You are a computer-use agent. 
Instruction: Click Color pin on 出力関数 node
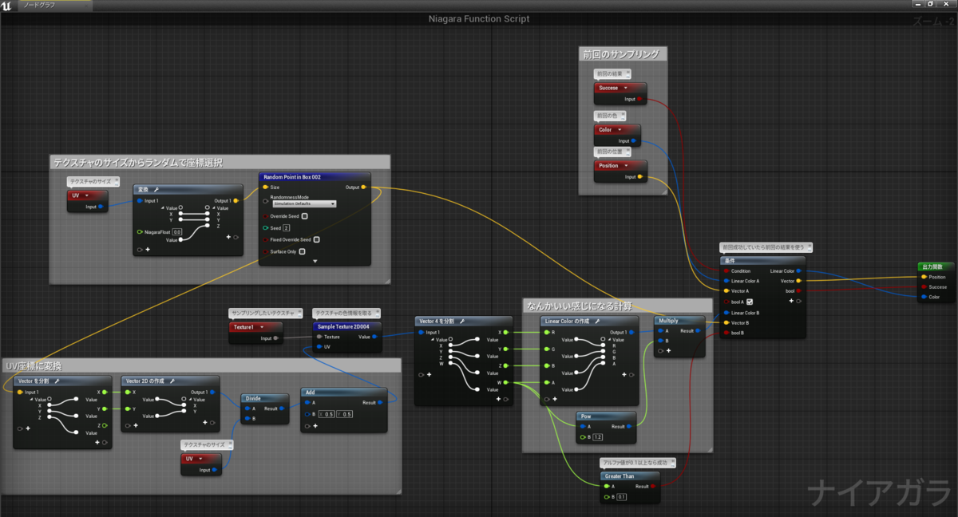click(x=924, y=297)
